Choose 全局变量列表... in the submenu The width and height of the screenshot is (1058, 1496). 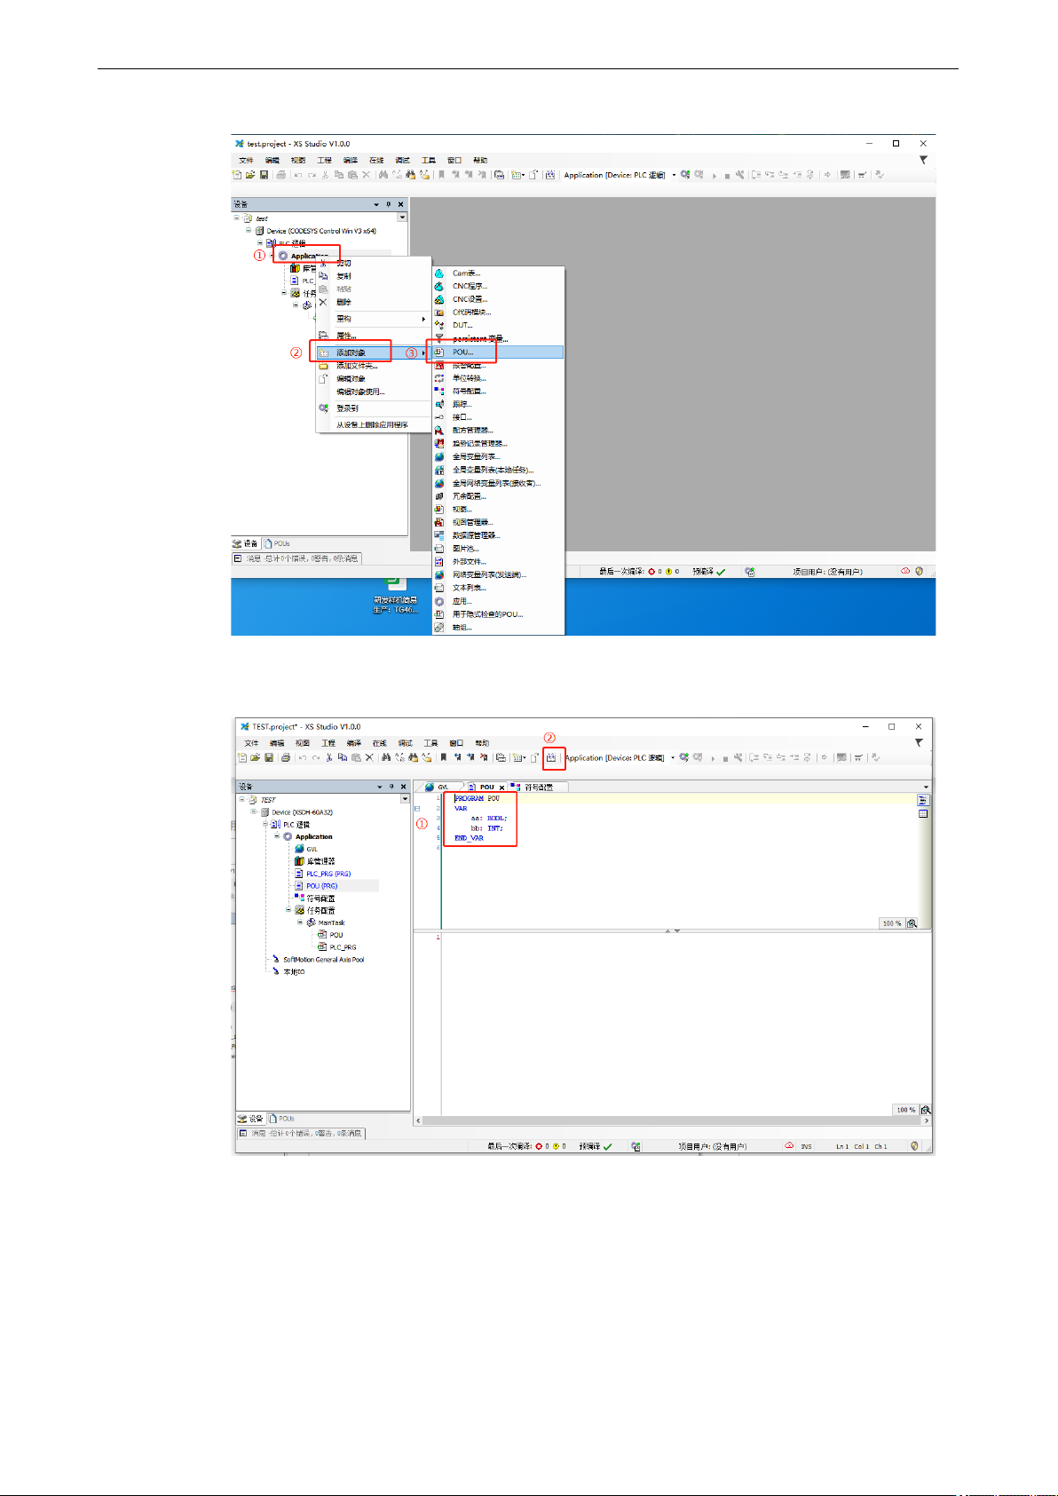[499, 456]
